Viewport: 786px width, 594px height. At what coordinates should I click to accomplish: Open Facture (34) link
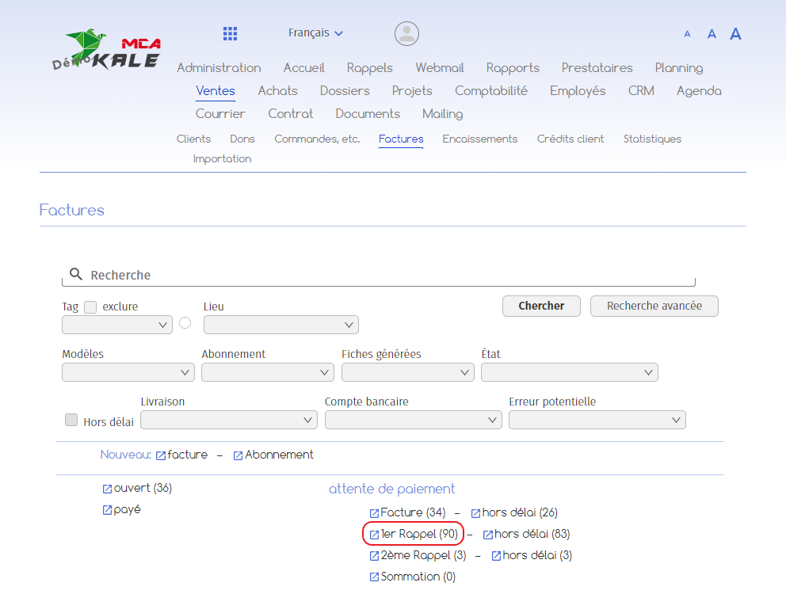[x=413, y=512]
